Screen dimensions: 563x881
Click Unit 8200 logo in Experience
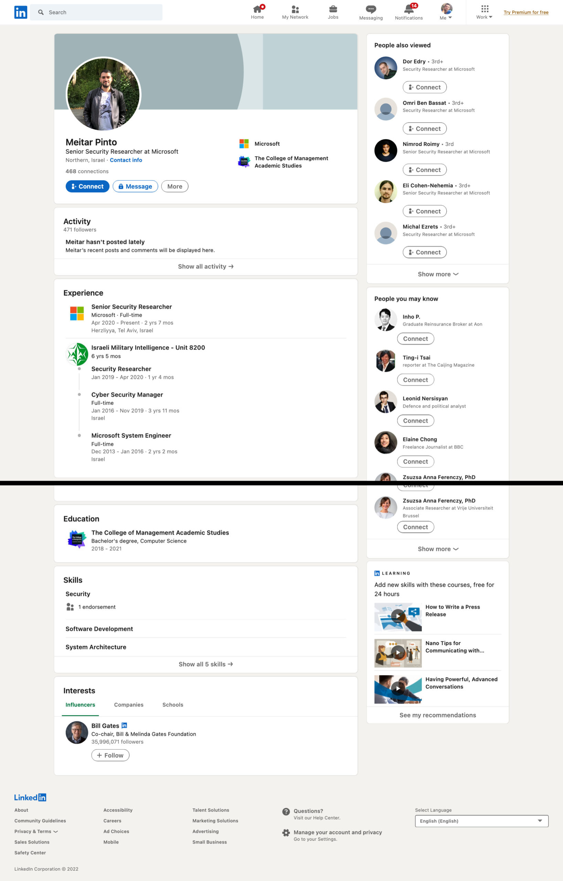coord(77,354)
